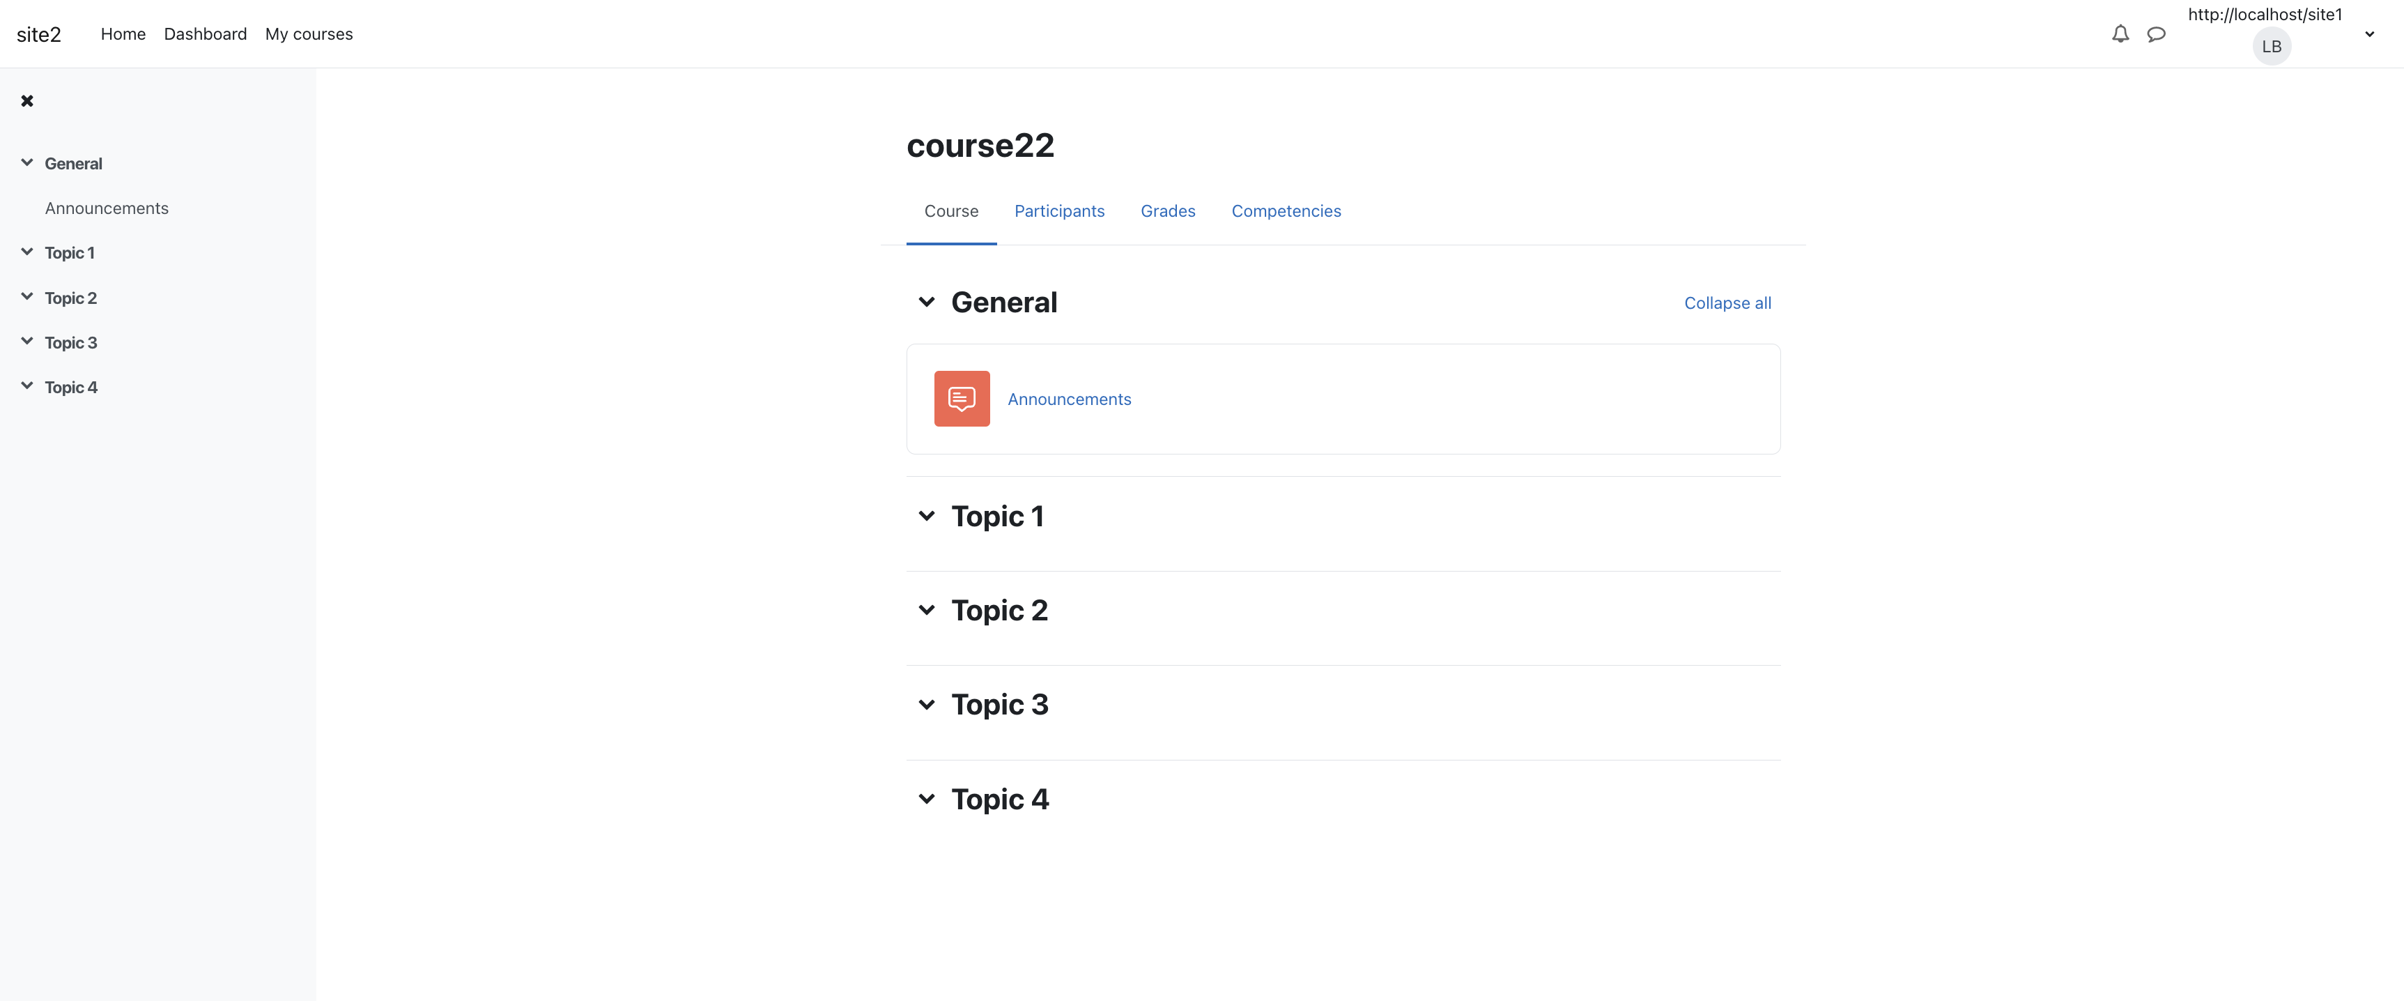2404x1001 pixels.
Task: Jump to Topic 4 in course index
Action: (71, 388)
